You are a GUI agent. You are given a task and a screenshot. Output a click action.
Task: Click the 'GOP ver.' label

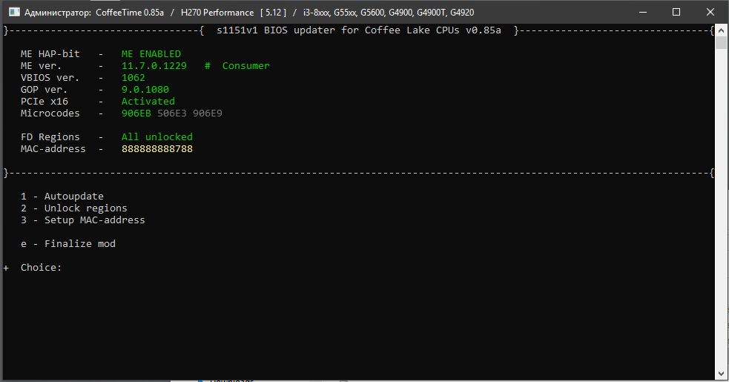click(44, 89)
